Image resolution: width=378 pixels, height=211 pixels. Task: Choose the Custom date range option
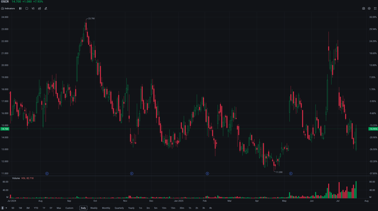(x=69, y=208)
